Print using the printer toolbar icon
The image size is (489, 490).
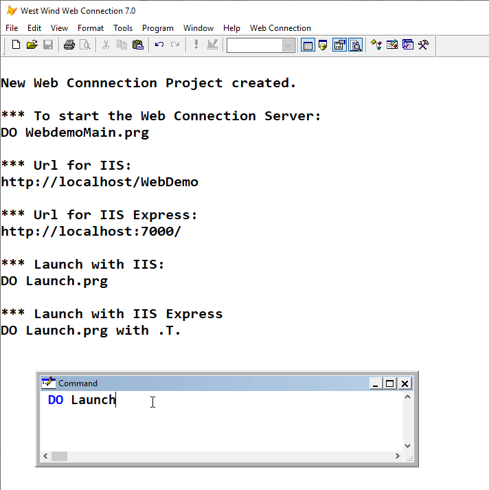pos(69,45)
